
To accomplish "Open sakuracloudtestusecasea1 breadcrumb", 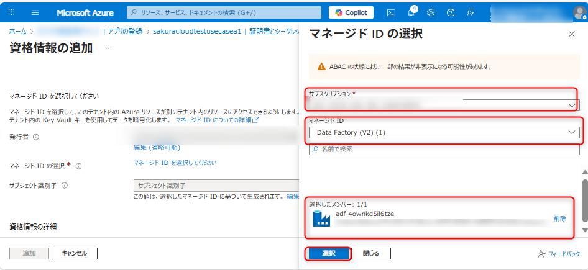I will coord(197,31).
